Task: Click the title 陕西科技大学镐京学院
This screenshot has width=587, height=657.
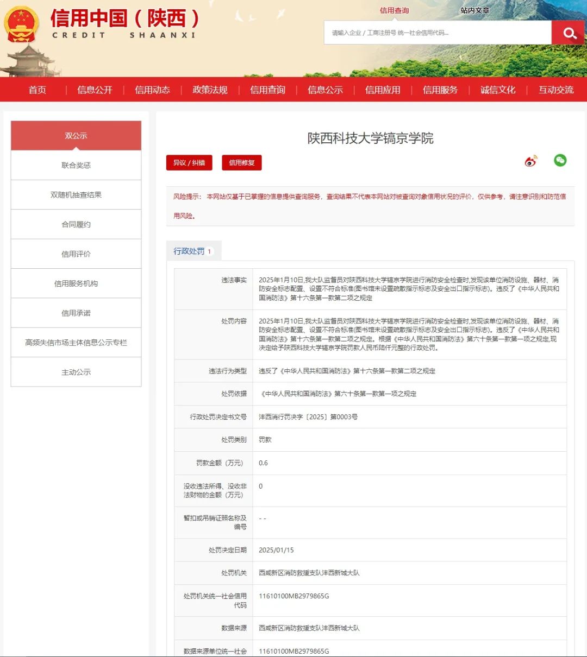Action: pyautogui.click(x=371, y=138)
